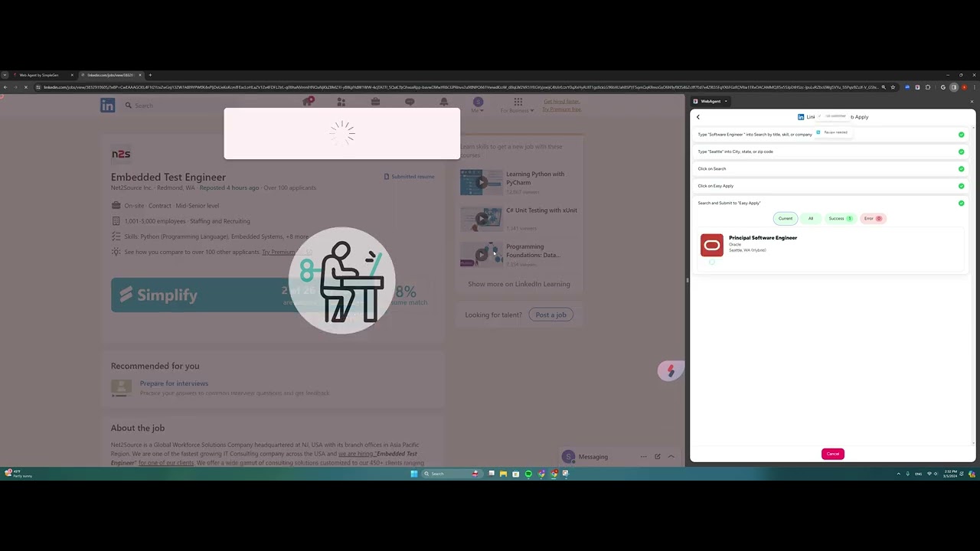Stop page loading button in toolbar

point(25,87)
